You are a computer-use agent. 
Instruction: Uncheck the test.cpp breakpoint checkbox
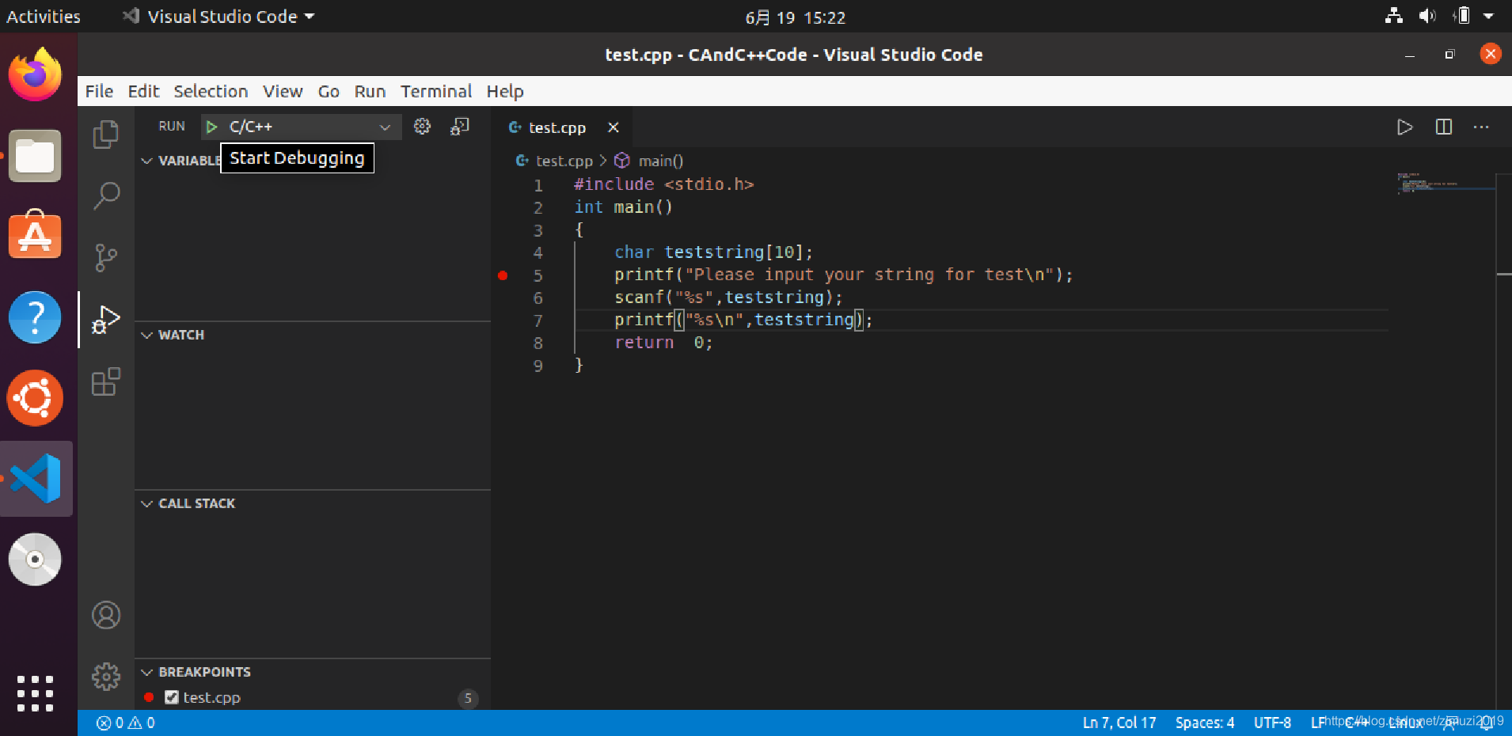(x=171, y=697)
